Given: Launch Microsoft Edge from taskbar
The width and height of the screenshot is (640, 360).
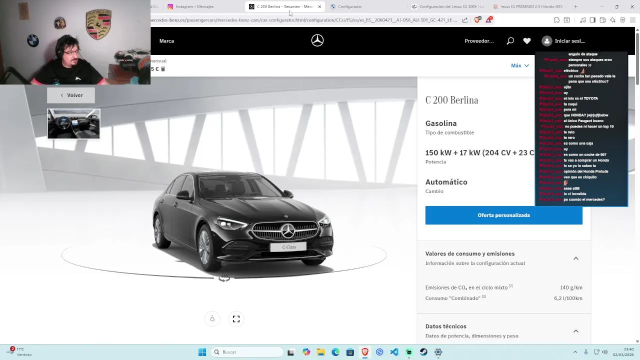Looking at the screenshot, I should 335,352.
